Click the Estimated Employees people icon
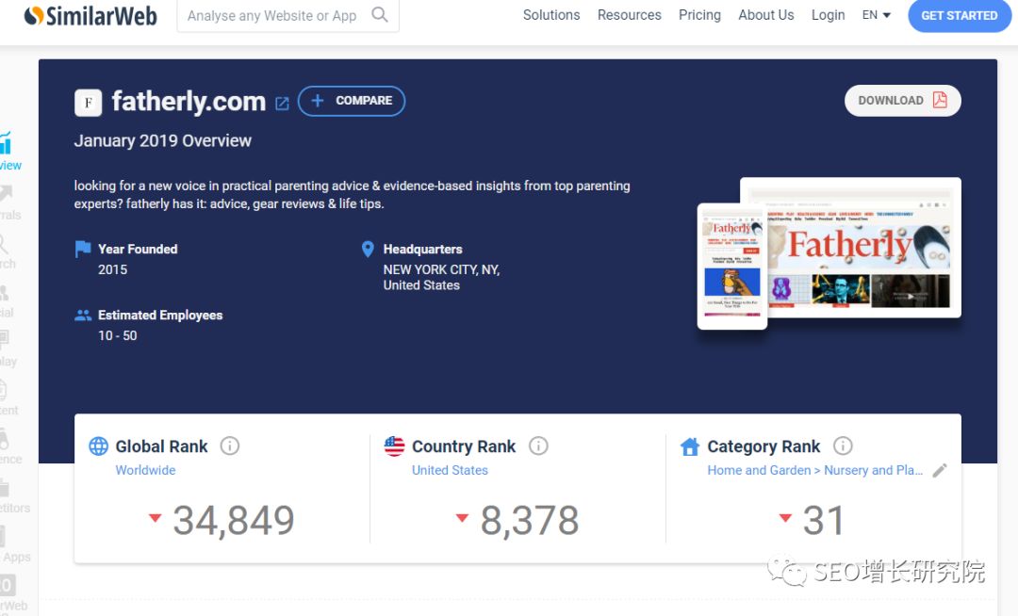The image size is (1018, 616). (x=83, y=316)
